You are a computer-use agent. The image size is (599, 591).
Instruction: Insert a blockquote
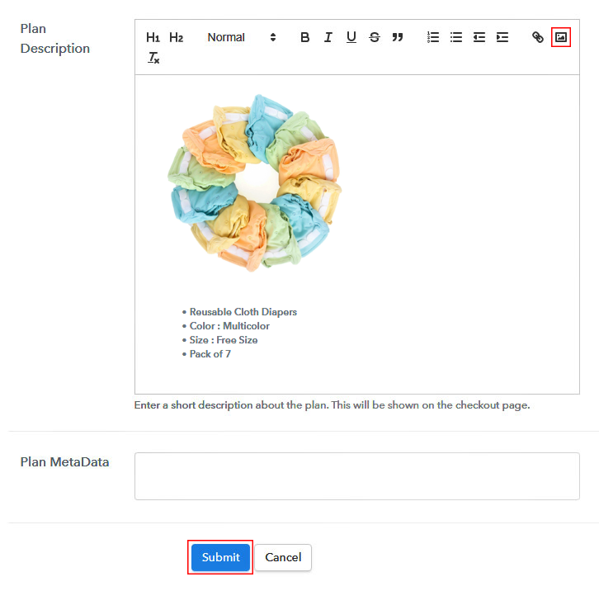[398, 37]
